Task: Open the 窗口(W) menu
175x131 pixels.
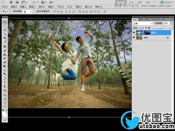Action: coord(89,7)
